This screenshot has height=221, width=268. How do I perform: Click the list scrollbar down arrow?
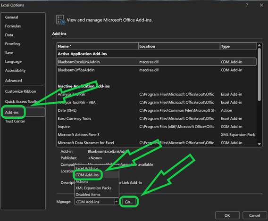click(259, 144)
